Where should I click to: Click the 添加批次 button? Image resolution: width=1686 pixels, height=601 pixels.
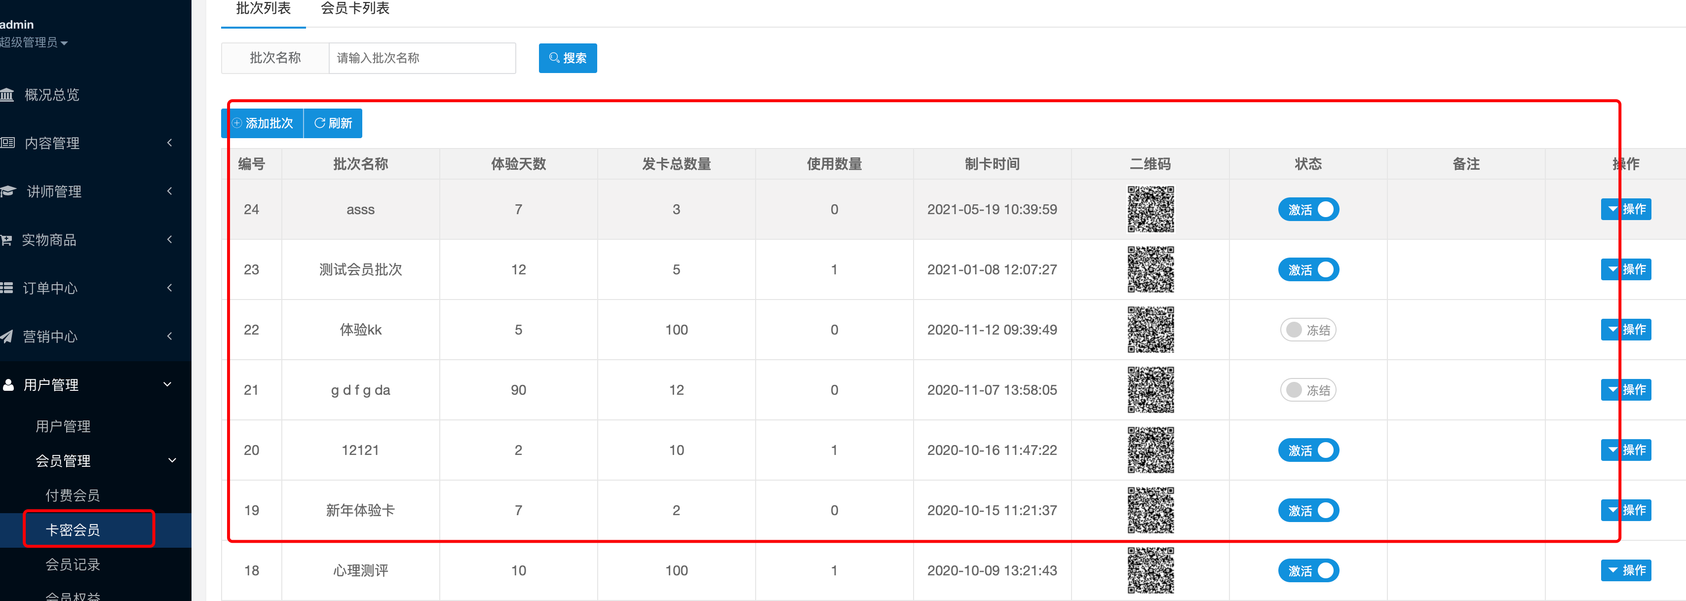(x=263, y=124)
